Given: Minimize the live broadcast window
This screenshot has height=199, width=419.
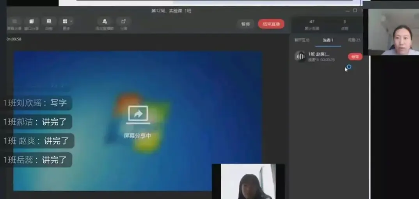Looking at the screenshot, I should [347, 11].
